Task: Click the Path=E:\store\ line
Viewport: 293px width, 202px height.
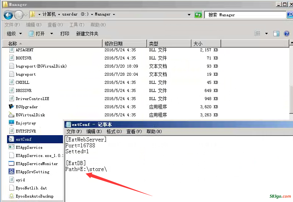Action: [x=86, y=169]
